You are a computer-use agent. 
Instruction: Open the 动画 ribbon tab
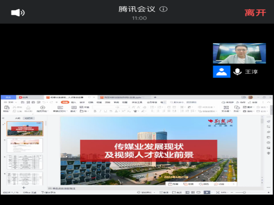(99, 102)
